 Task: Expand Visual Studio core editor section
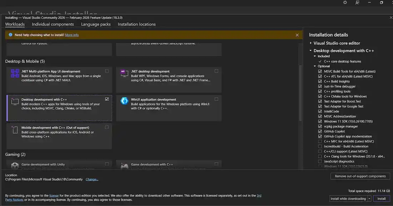coord(310,43)
